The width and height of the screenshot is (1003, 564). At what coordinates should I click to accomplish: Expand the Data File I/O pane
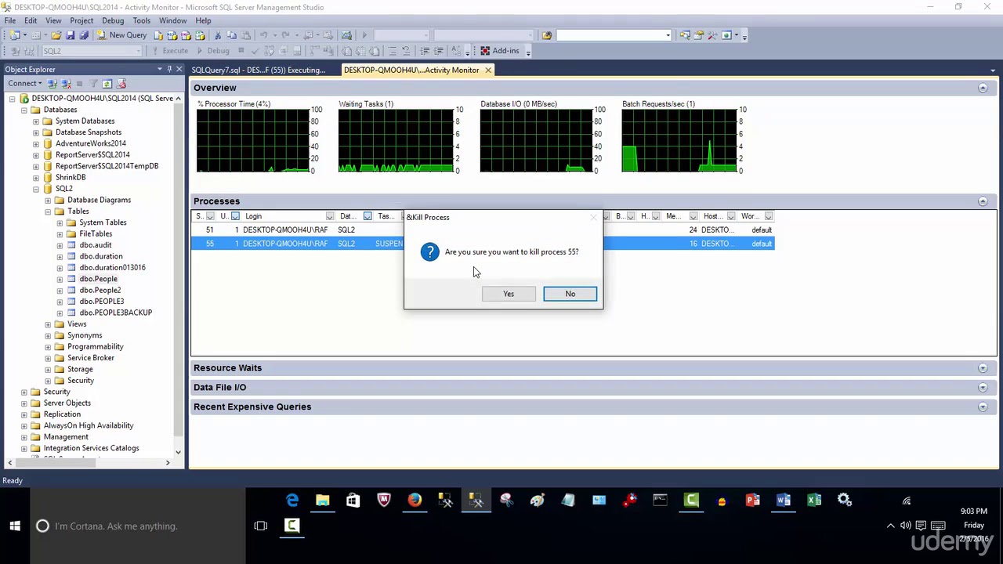(x=983, y=388)
